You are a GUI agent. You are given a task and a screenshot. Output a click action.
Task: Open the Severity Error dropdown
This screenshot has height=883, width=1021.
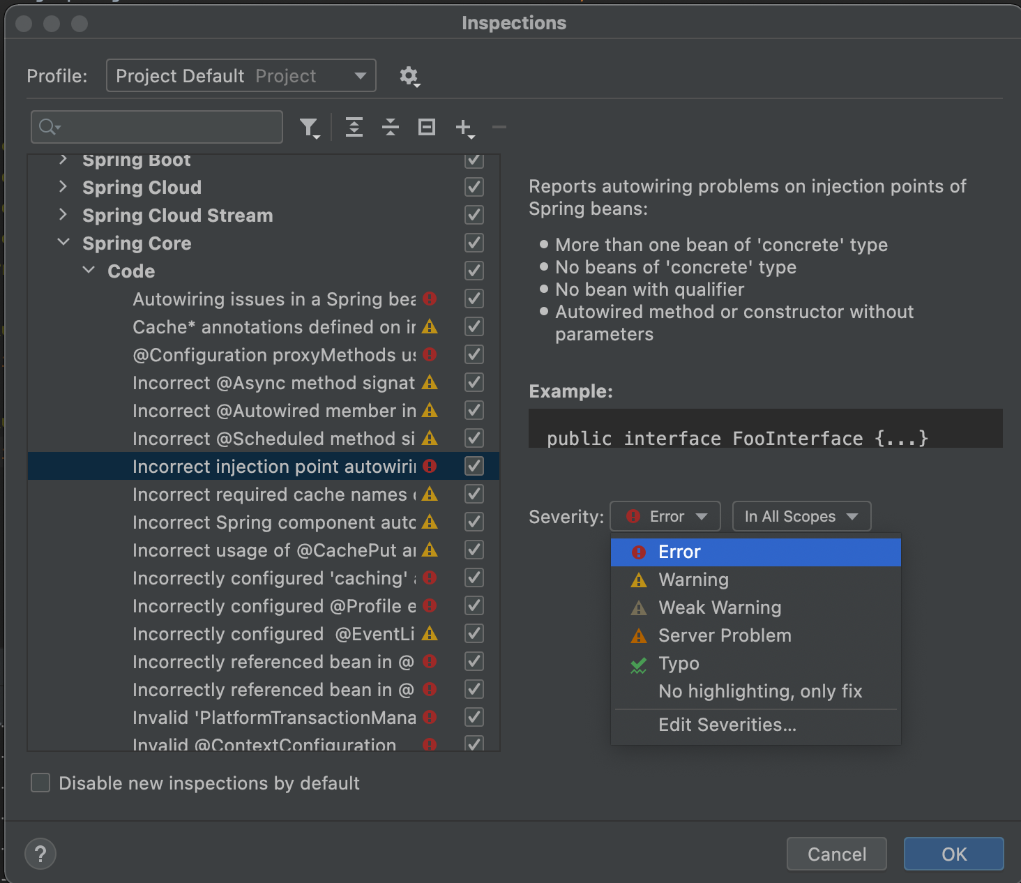(665, 516)
